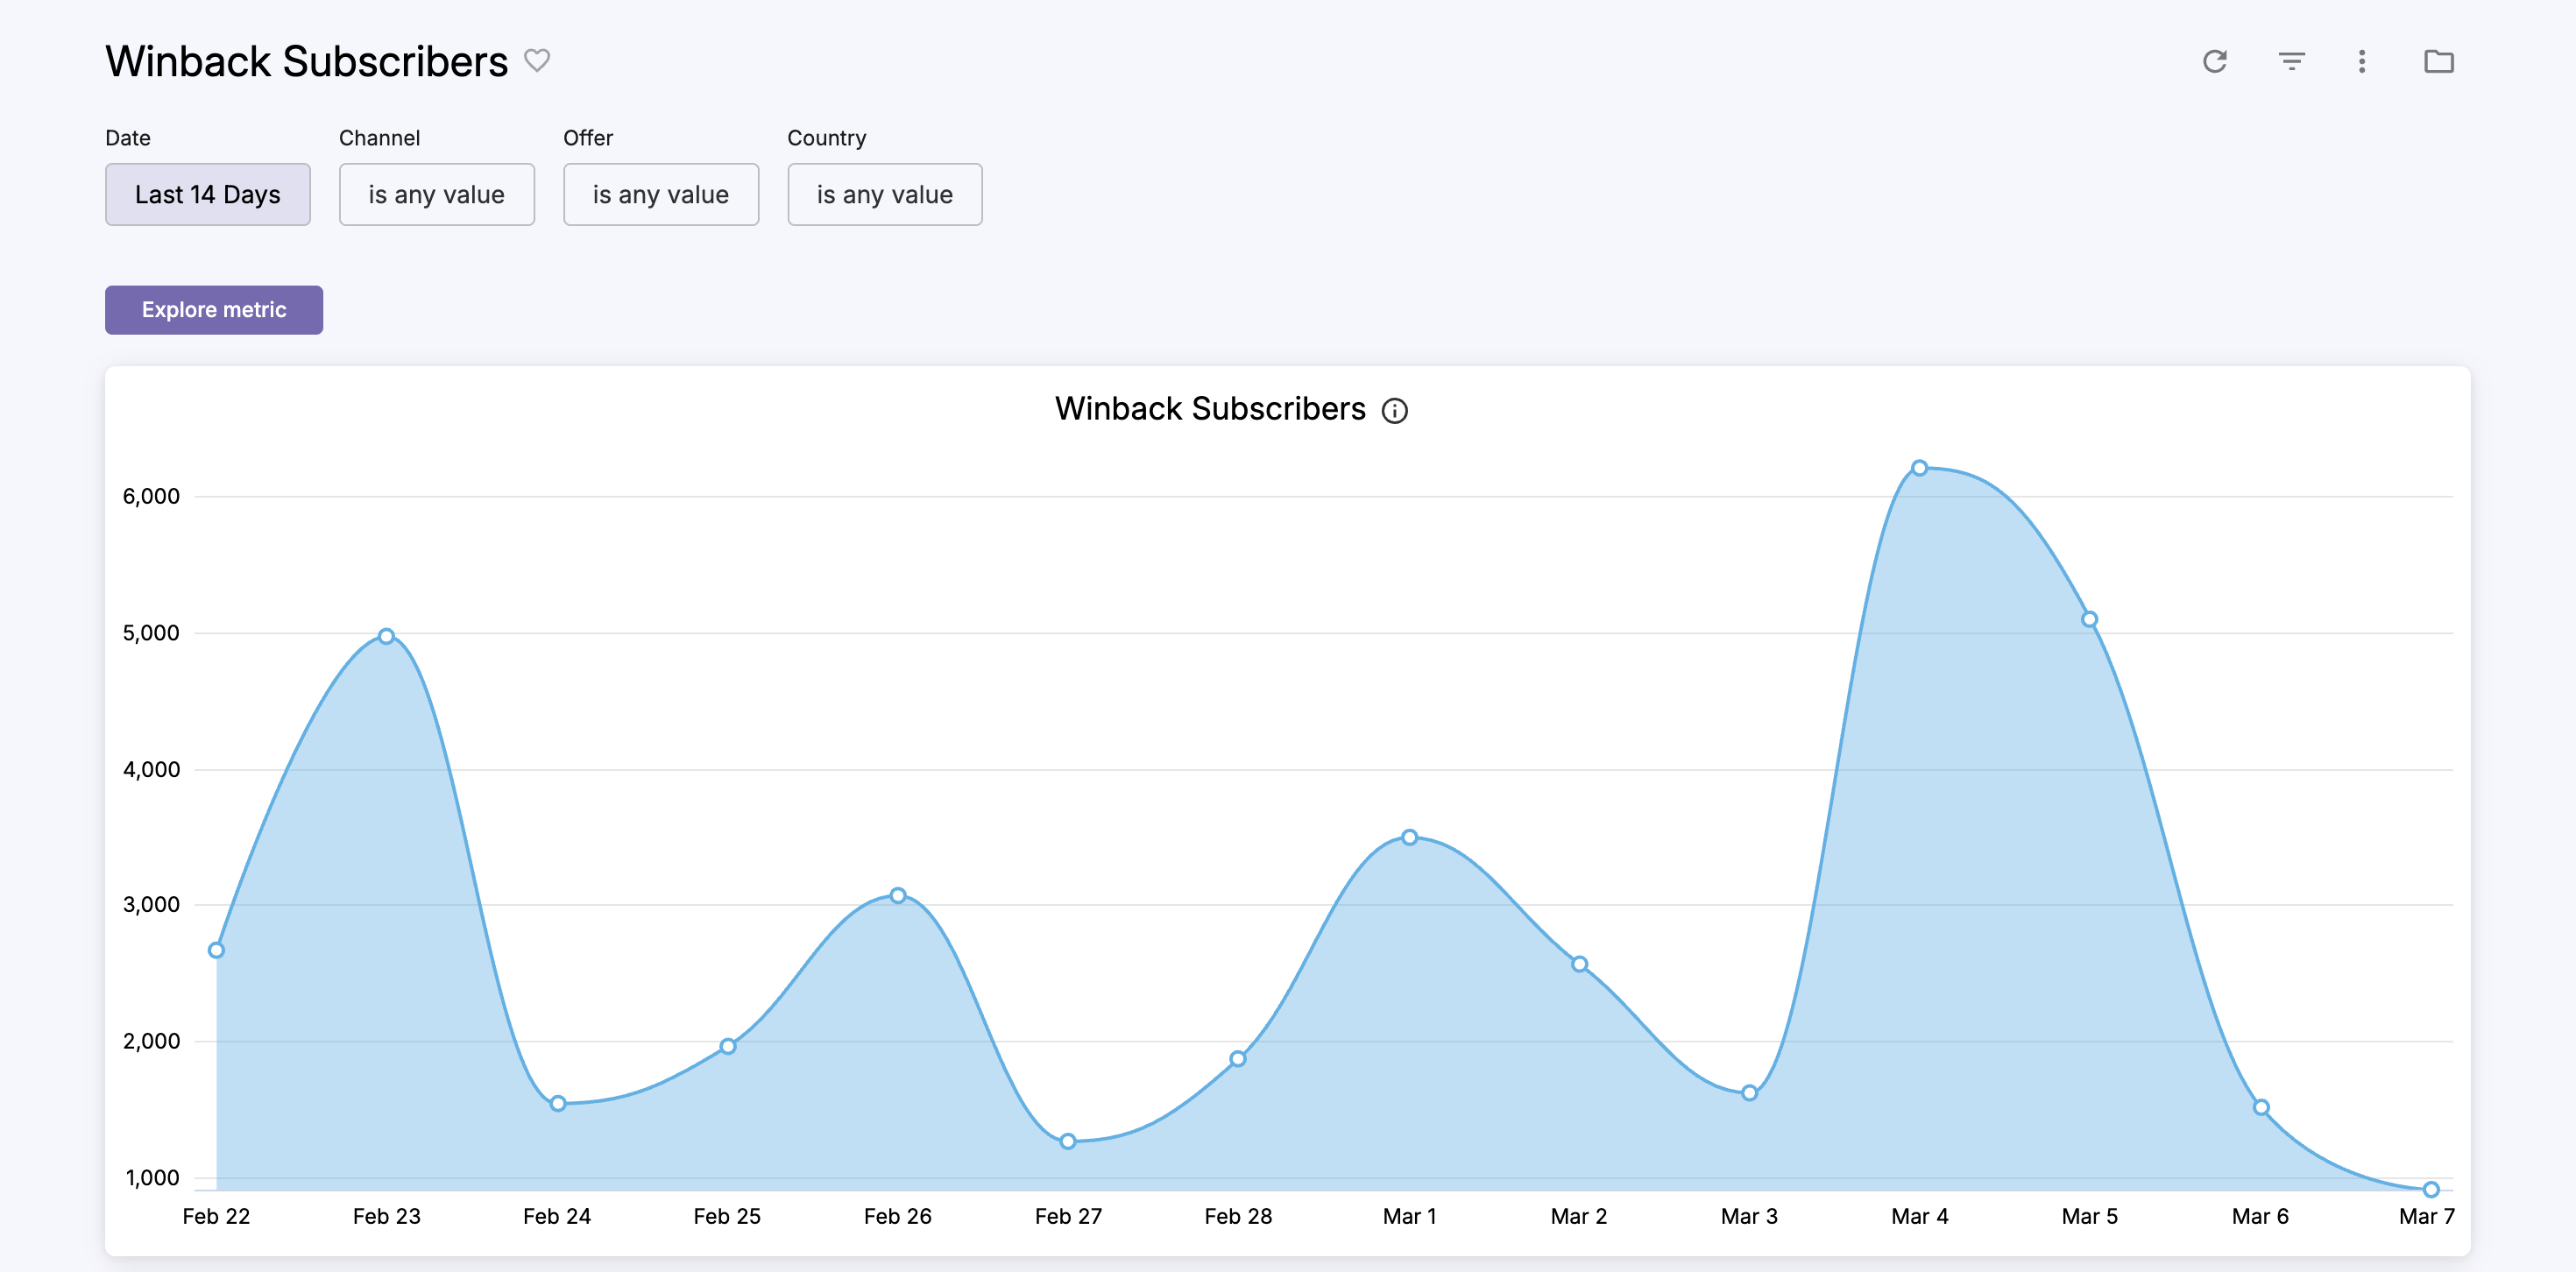2576x1272 pixels.
Task: Click the refresh dashboard icon
Action: [x=2215, y=62]
